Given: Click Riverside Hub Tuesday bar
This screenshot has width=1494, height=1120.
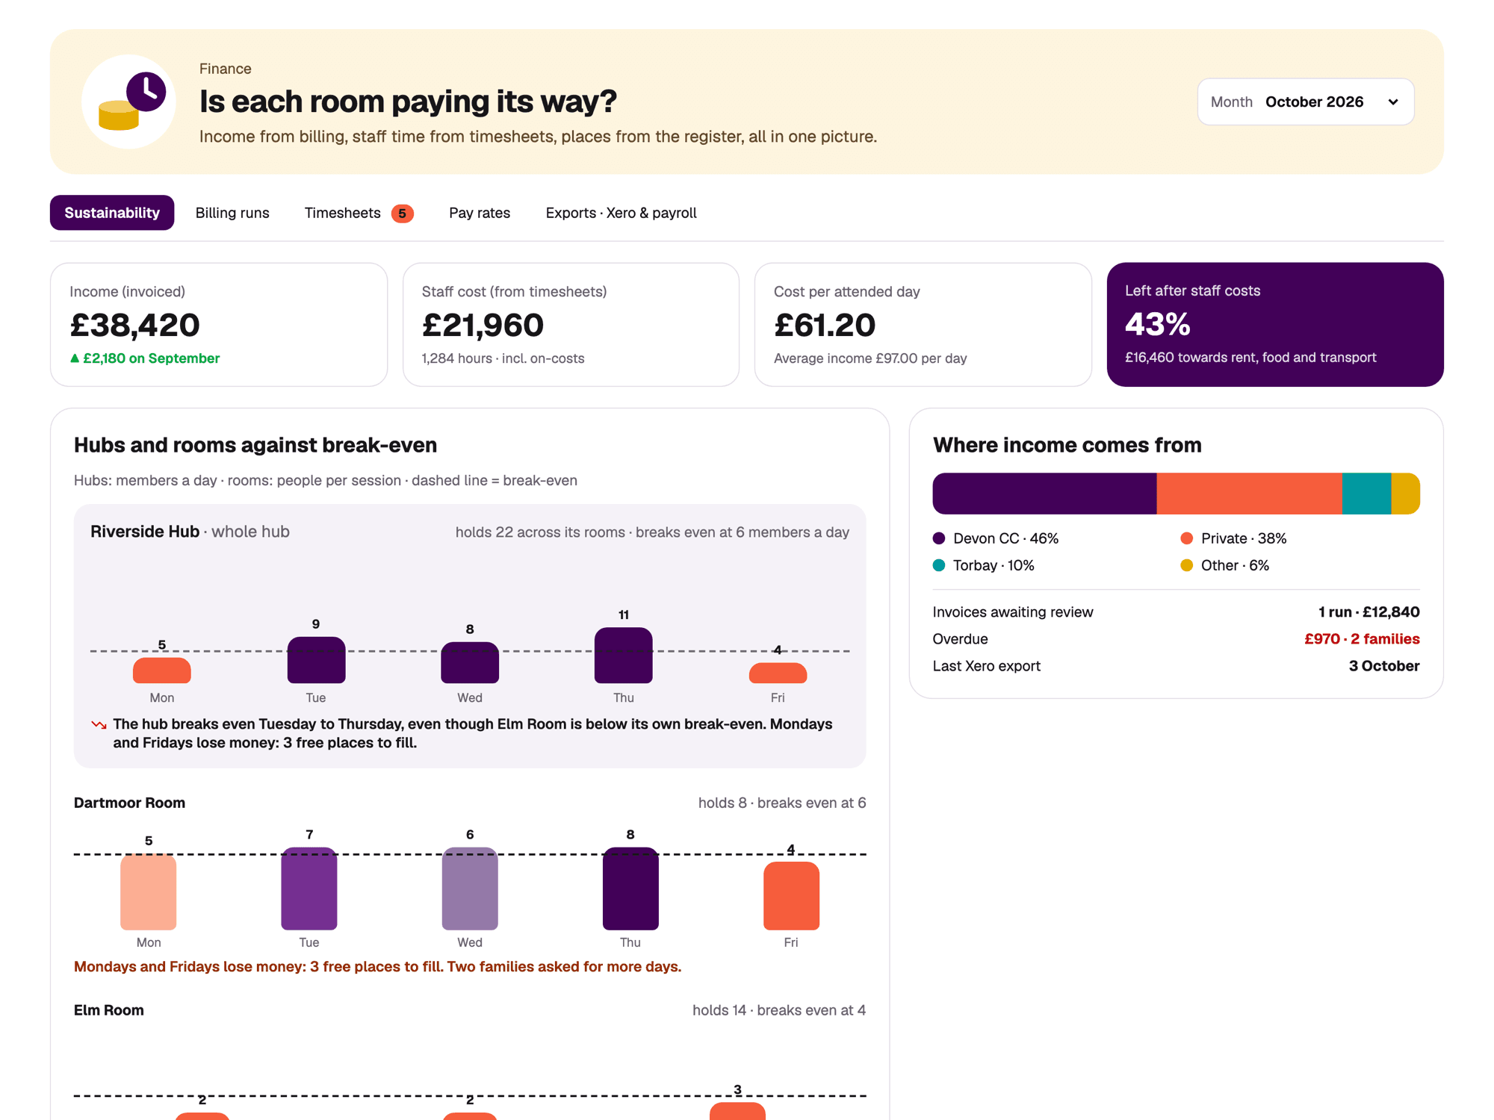Looking at the screenshot, I should point(316,660).
